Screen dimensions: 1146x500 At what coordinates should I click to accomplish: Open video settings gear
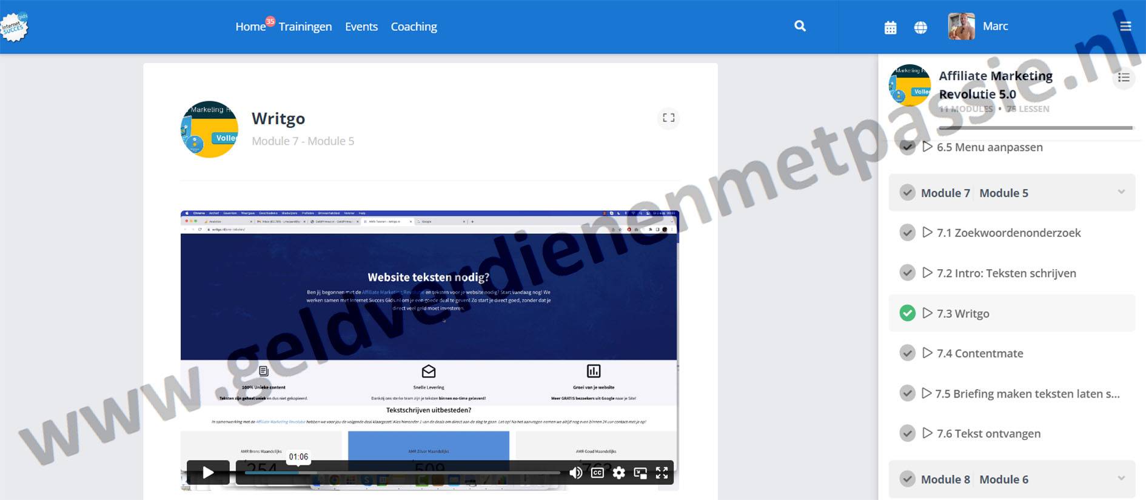coord(618,473)
